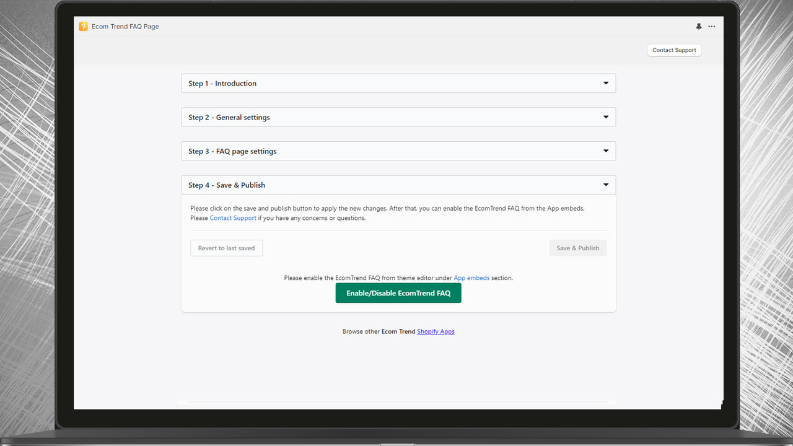Click the chevron arrow on Step 1 header
This screenshot has width=793, height=446.
click(605, 82)
